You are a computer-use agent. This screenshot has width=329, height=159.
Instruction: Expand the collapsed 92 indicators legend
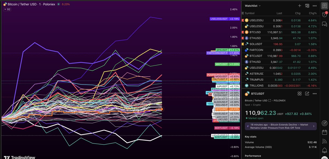pyautogui.click(x=7, y=9)
